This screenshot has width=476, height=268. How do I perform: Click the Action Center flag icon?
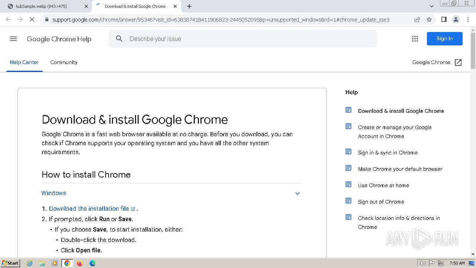click(432, 263)
